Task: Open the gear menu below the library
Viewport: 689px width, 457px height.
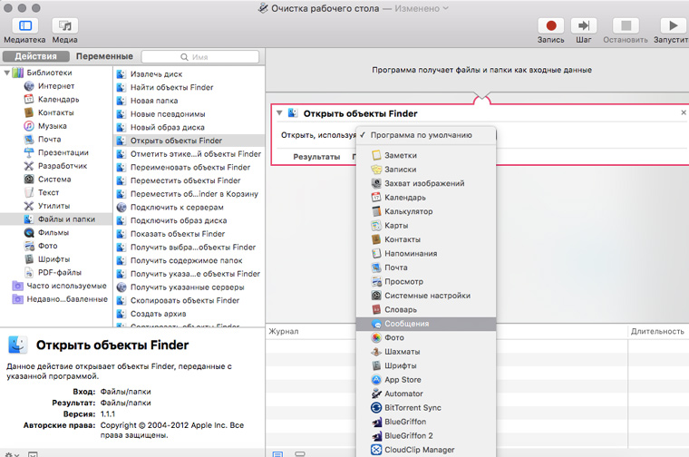Action: pyautogui.click(x=12, y=454)
